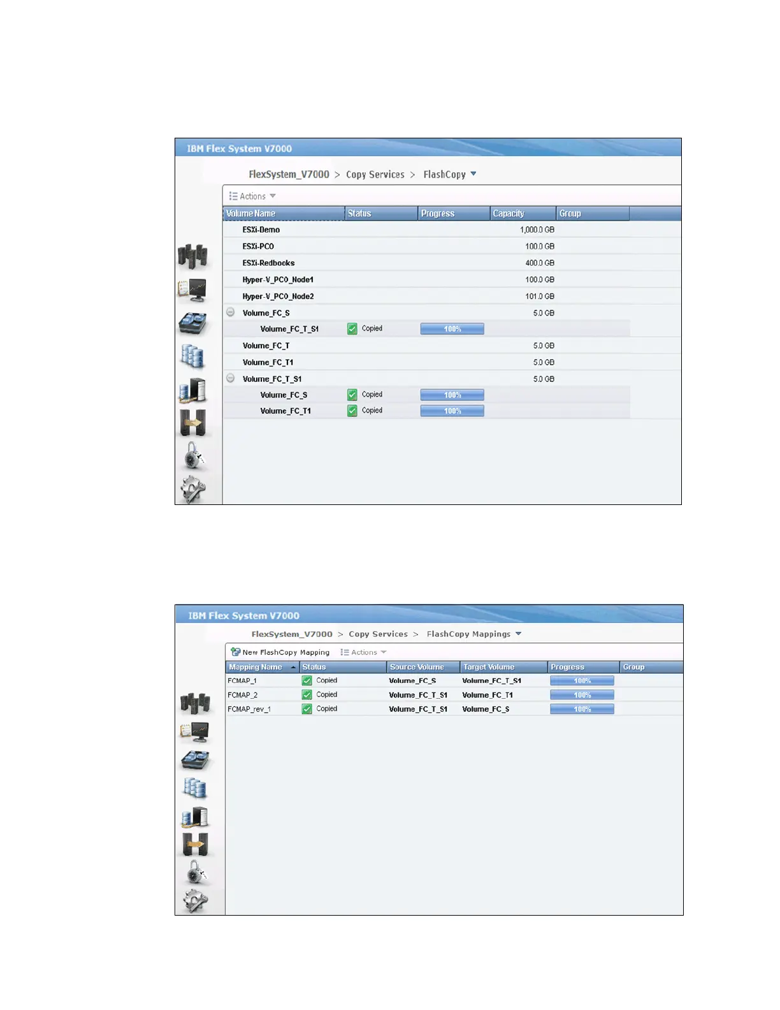The width and height of the screenshot is (780, 1010).
Task: Click 100% progress bar under Volume_FC_S parent
Action: (x=452, y=329)
